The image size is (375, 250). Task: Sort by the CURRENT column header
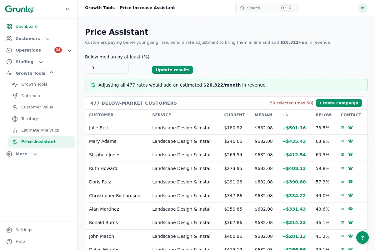point(235,115)
